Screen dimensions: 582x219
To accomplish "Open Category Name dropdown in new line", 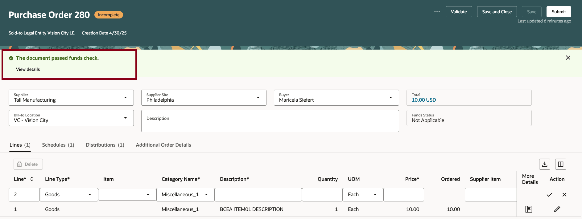I will point(206,195).
